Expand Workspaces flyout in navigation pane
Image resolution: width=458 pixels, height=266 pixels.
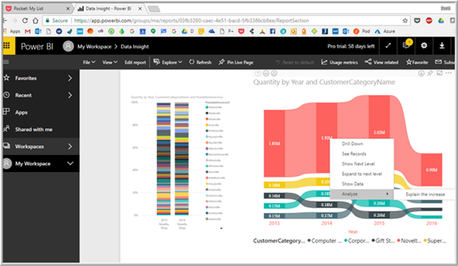(70, 147)
